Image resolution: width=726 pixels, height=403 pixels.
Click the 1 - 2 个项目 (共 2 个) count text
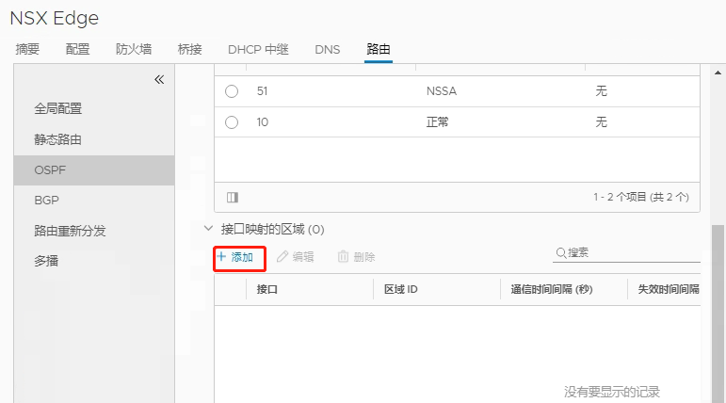(641, 198)
